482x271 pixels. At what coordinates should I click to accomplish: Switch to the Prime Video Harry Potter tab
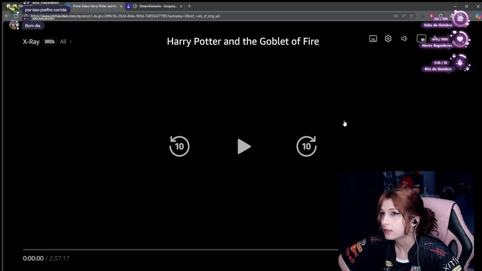(95, 6)
